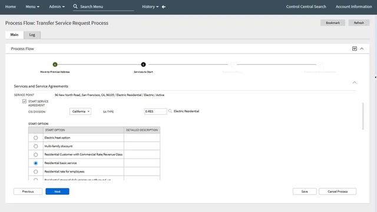The image size is (377, 212).
Task: Click the Start Option column header
Action: [84, 130]
